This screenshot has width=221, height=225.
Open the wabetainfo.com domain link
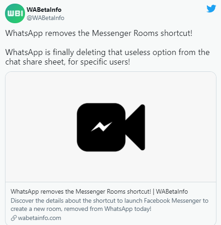(40, 218)
